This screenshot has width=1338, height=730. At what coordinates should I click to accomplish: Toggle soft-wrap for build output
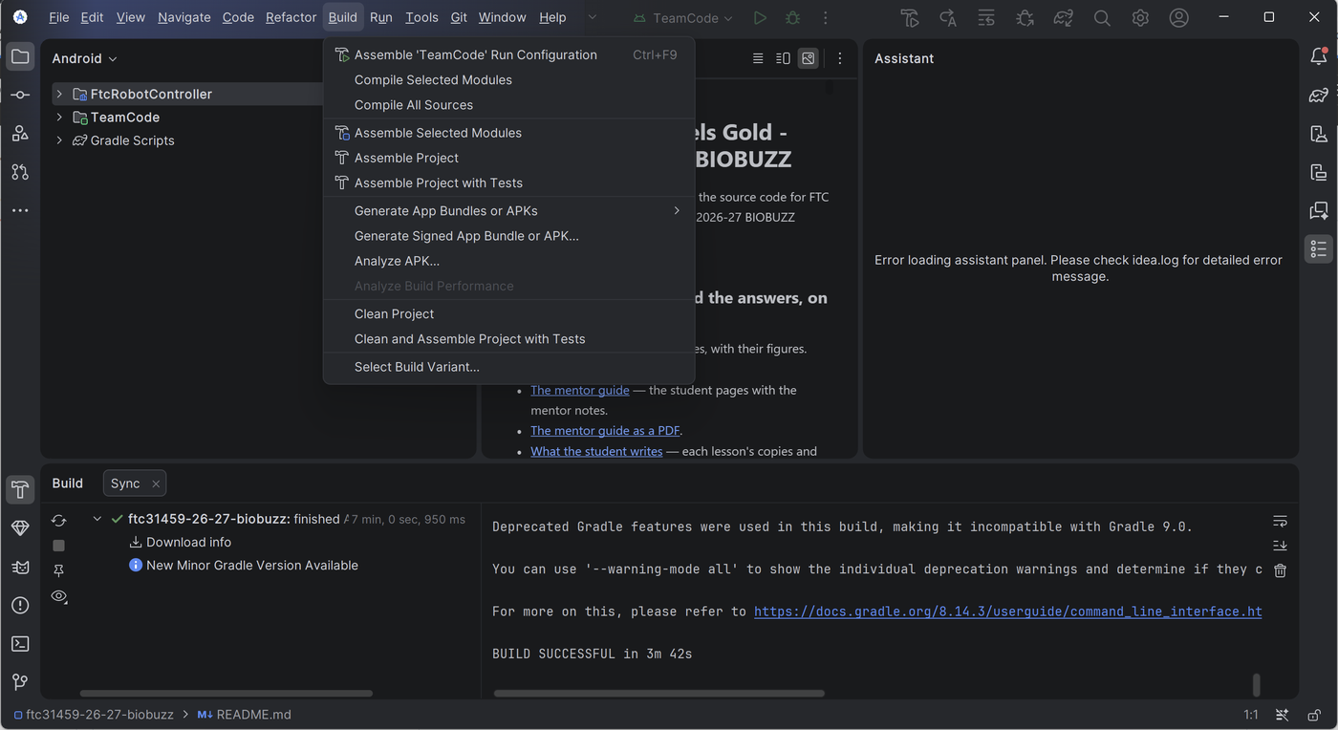point(1281,521)
